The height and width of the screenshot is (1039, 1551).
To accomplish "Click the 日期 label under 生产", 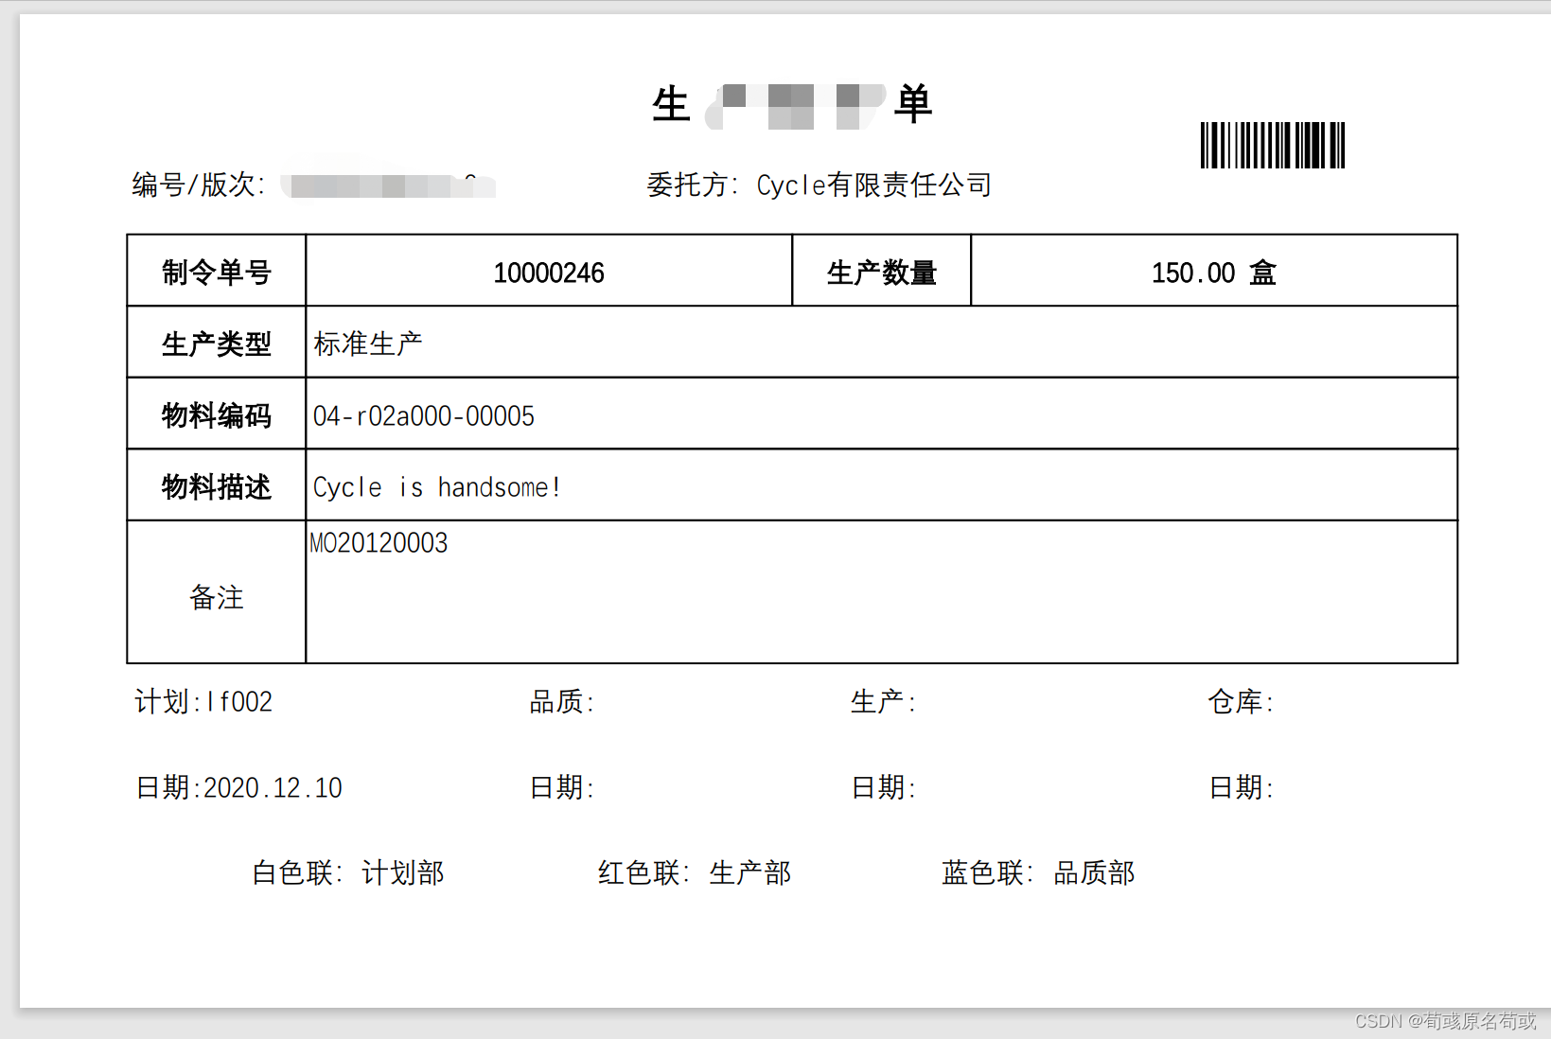I will 883,787.
